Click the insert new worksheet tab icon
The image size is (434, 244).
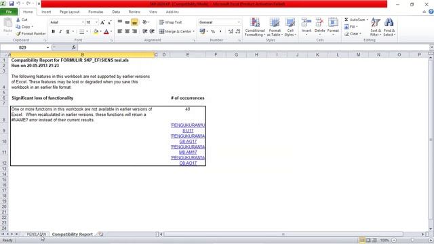[x=100, y=235]
